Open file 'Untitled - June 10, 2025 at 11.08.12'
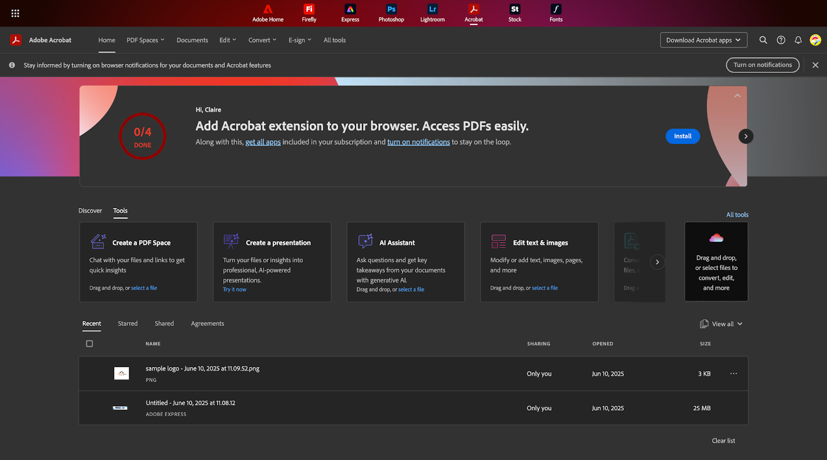This screenshot has height=460, width=827. coord(190,403)
